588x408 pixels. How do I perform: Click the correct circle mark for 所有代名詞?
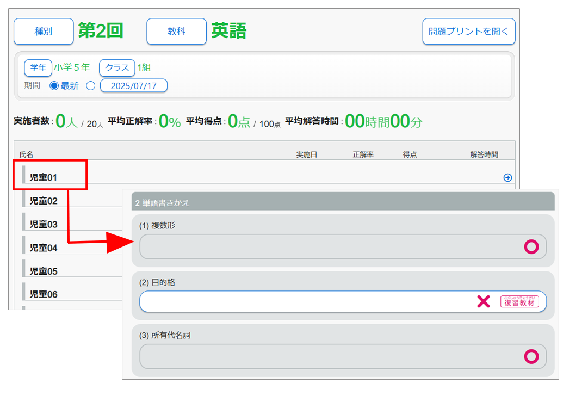(x=531, y=356)
